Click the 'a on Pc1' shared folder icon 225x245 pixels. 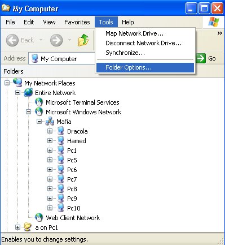(28, 227)
